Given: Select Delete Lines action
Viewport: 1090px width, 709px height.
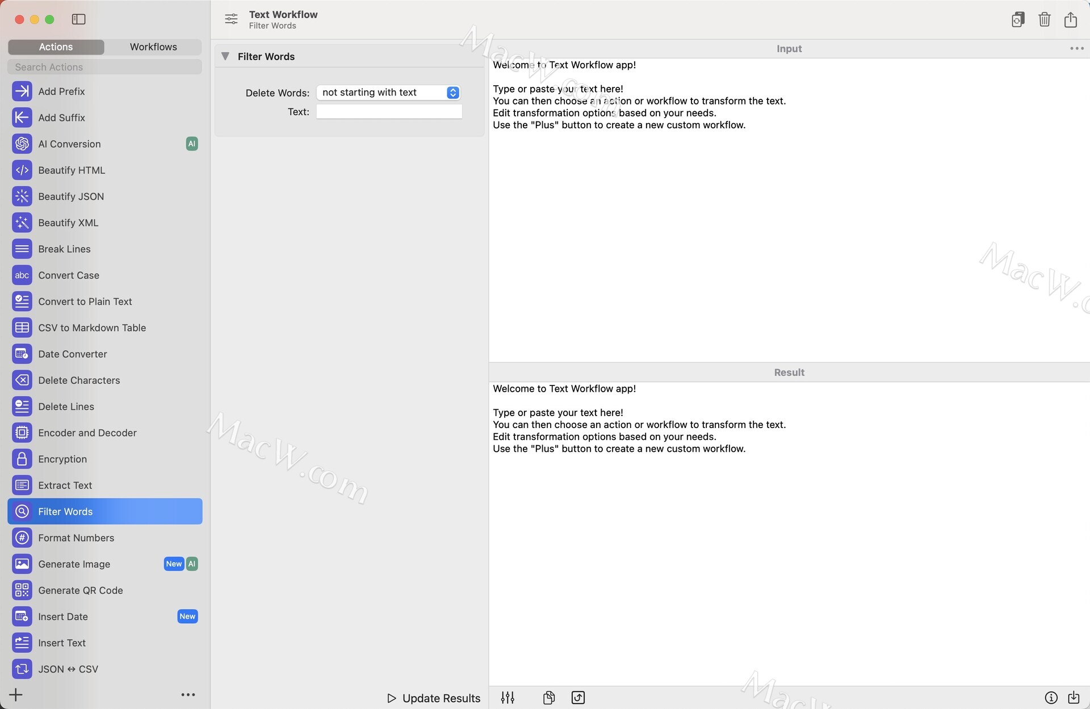Looking at the screenshot, I should click(105, 406).
